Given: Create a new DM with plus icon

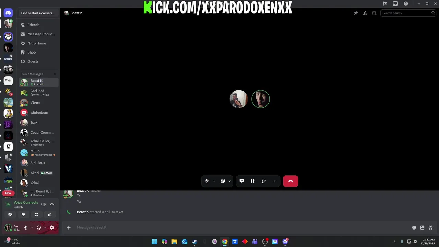Looking at the screenshot, I should click(x=55, y=74).
